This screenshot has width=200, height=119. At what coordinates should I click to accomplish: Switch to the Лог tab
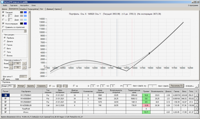(41, 9)
